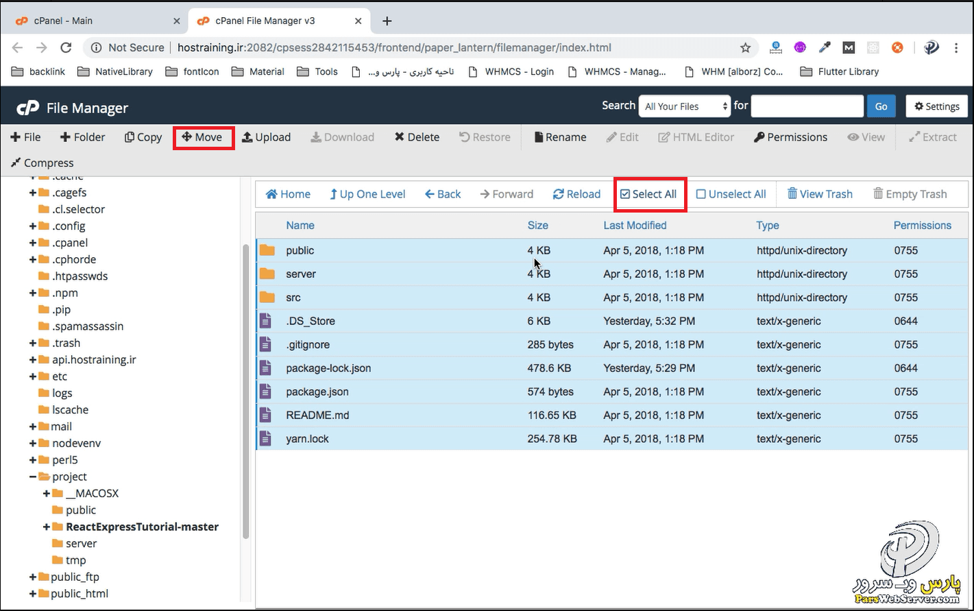Viewport: 974px width, 611px height.
Task: Expand the mail folder in tree
Action: click(x=33, y=427)
